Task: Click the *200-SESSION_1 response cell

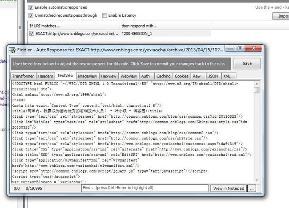Action: coord(137,34)
